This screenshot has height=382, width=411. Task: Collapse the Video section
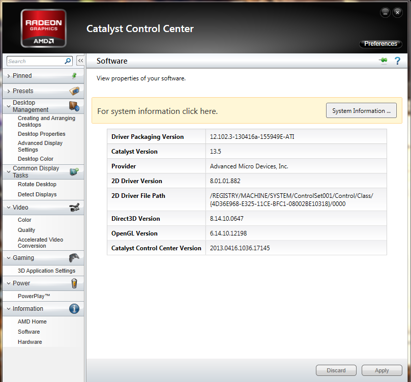tap(9, 208)
